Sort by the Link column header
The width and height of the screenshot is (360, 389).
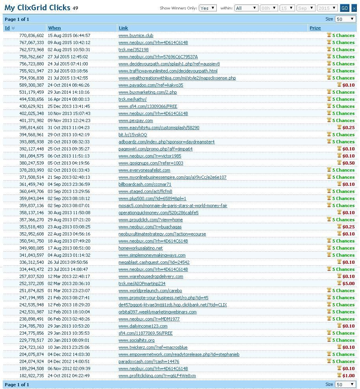123,28
